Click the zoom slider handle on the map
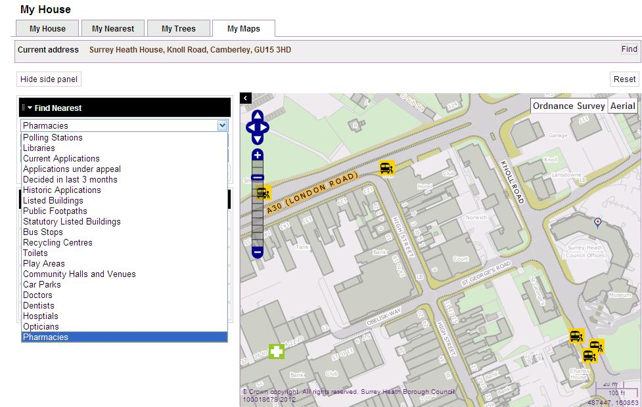The height and width of the screenshot is (407, 642). pos(258,177)
